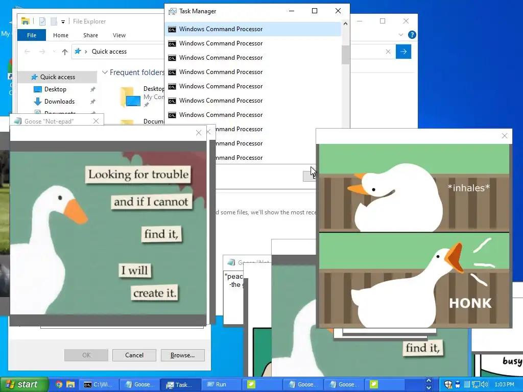Image resolution: width=523 pixels, height=392 pixels.
Task: Click the volume speaker tray icon
Action: point(485,384)
